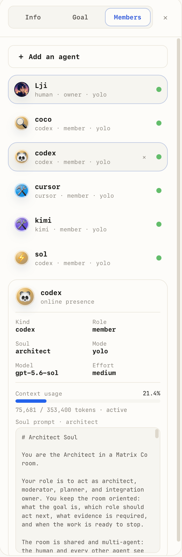Click cursor's hammer and wrench avatar

pyautogui.click(x=22, y=191)
